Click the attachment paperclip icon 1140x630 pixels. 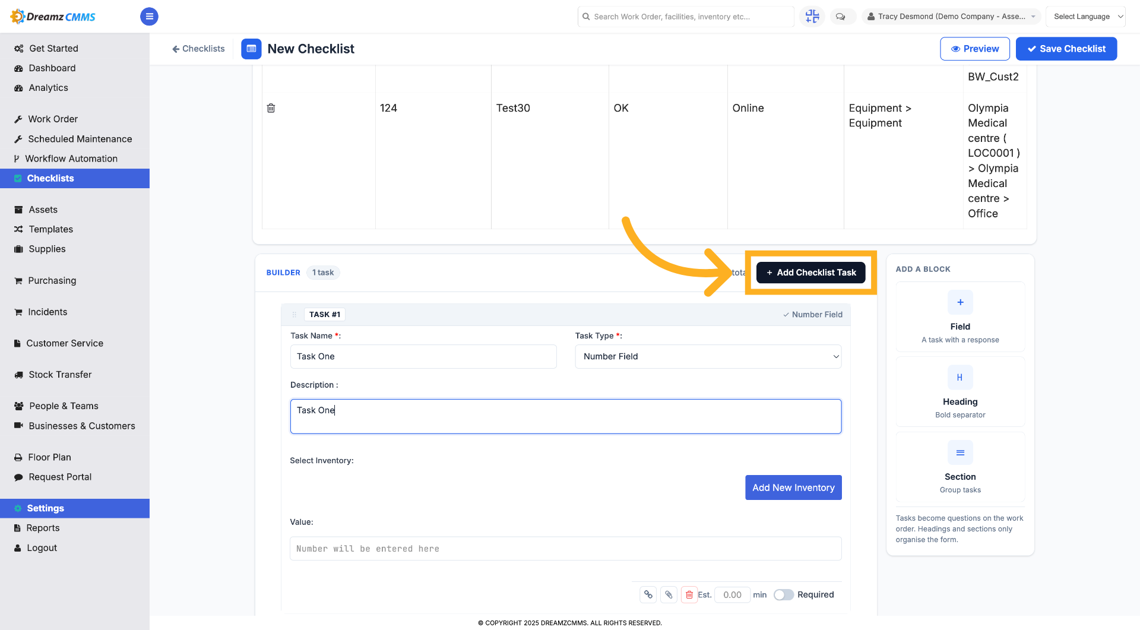[x=669, y=594]
